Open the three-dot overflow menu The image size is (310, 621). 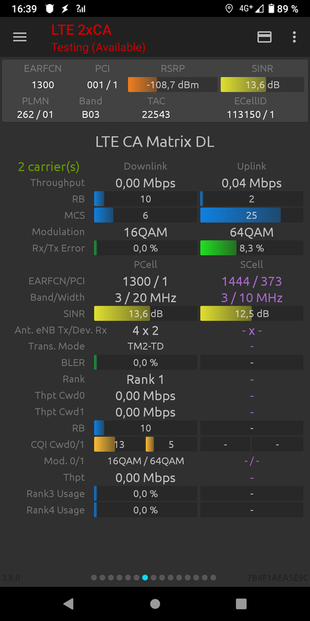pyautogui.click(x=294, y=37)
